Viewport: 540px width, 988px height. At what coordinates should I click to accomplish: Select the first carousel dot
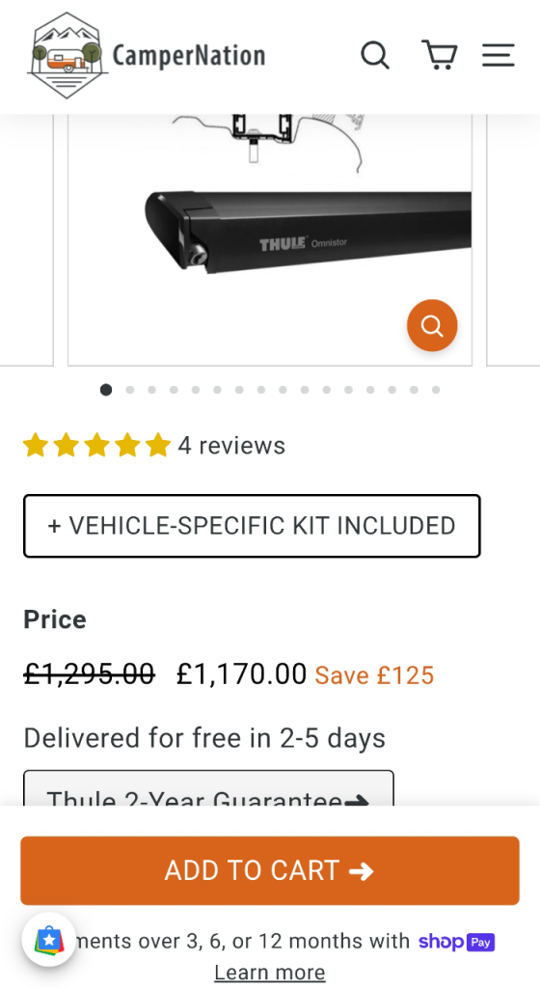point(106,390)
